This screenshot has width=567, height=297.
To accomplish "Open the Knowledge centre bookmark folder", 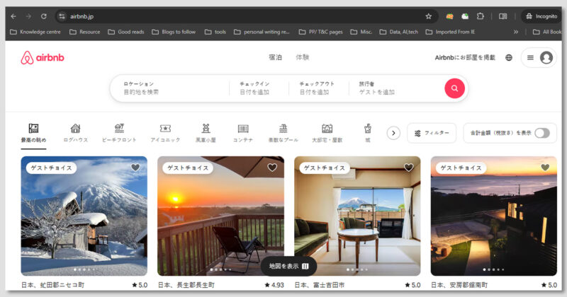I will 35,32.
